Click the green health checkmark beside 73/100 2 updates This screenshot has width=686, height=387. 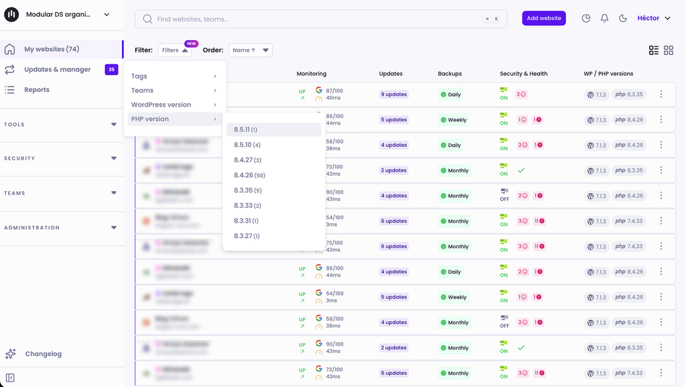521,170
